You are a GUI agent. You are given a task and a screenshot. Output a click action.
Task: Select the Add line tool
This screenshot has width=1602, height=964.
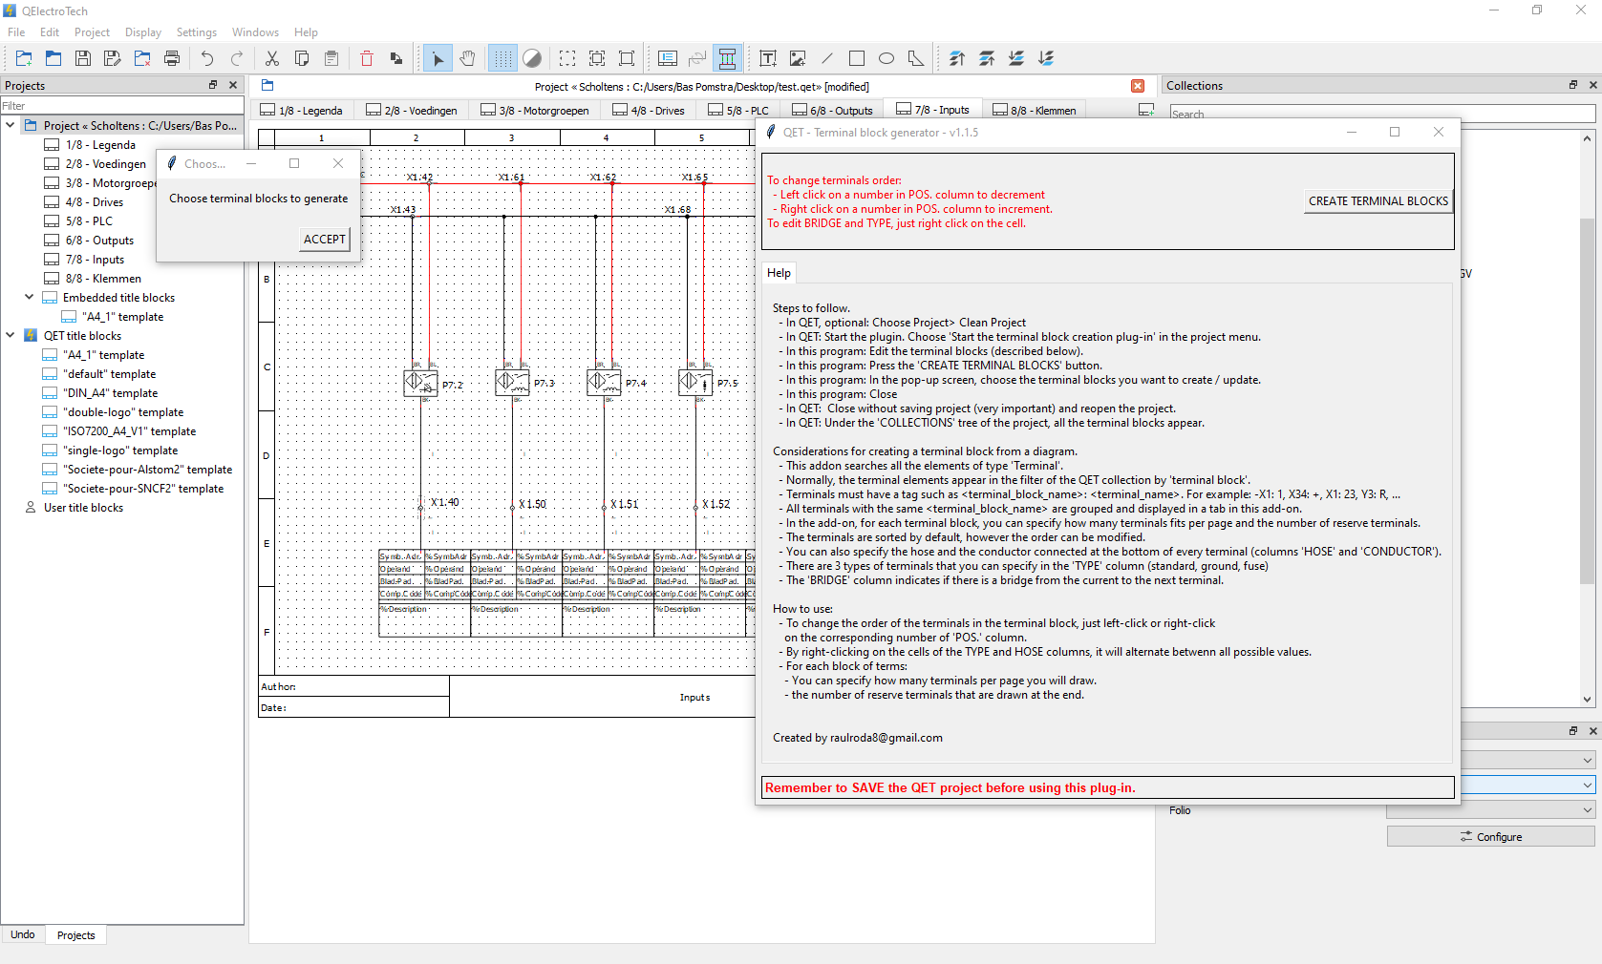coord(827,59)
